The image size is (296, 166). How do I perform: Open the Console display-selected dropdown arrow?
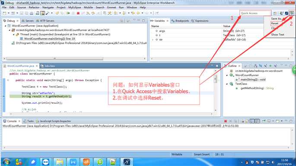pyautogui.click(x=273, y=121)
